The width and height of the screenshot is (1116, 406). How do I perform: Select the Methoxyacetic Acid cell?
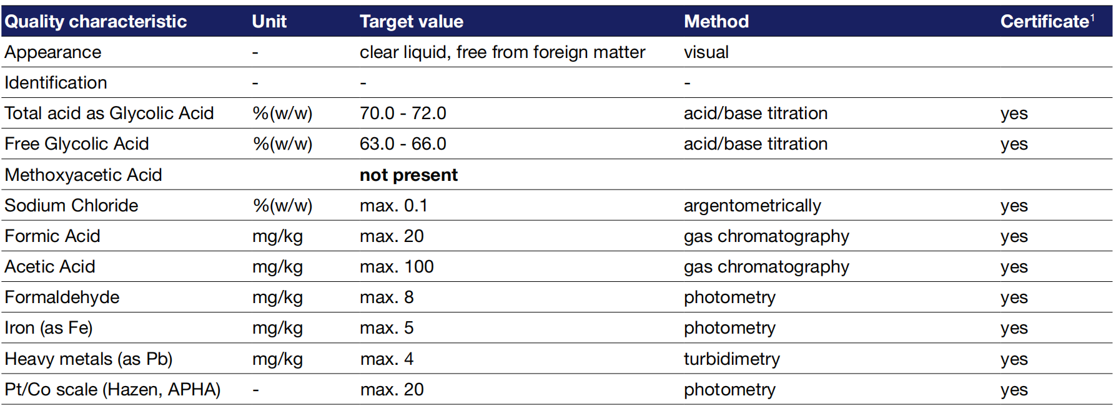point(83,175)
